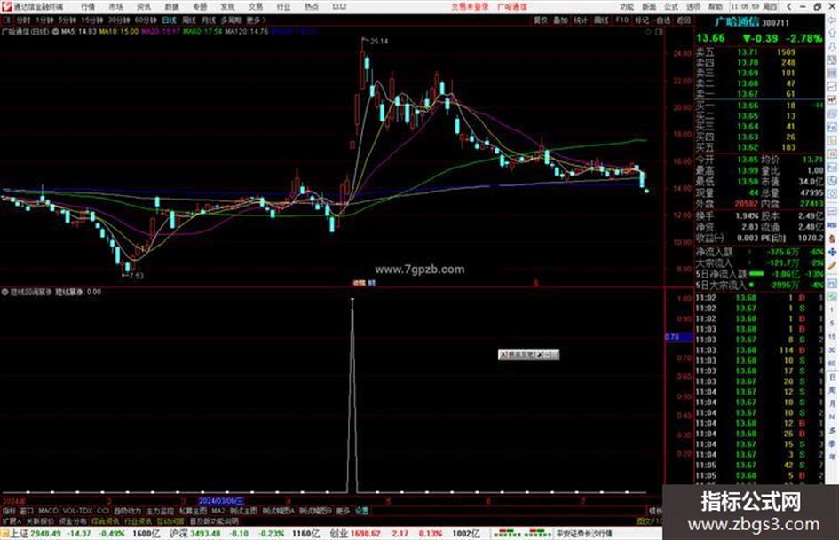Click the up arrow icon in right sidebar
The image size is (839, 540).
(x=832, y=33)
